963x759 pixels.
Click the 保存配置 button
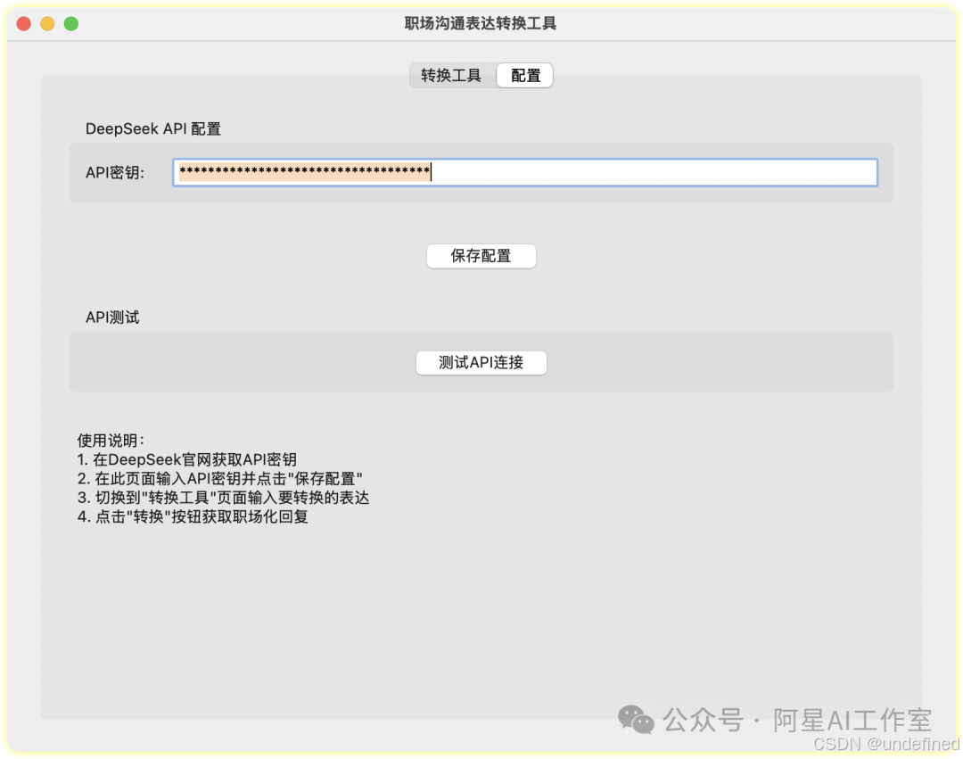coord(481,256)
